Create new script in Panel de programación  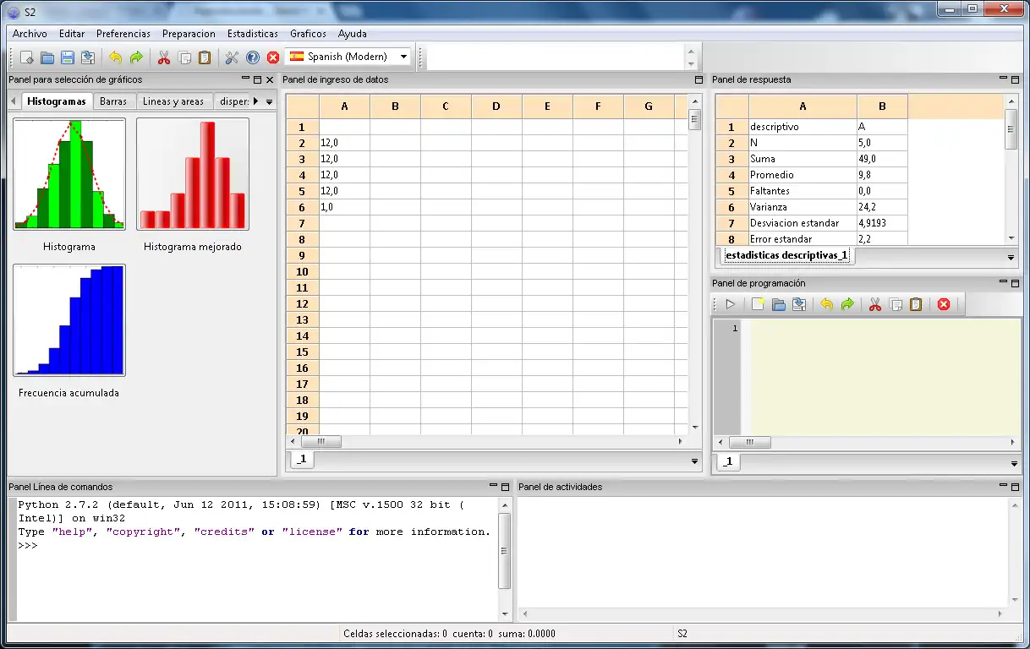pyautogui.click(x=758, y=304)
